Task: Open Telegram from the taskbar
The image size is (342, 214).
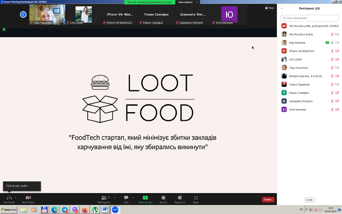Action: click(x=65, y=210)
